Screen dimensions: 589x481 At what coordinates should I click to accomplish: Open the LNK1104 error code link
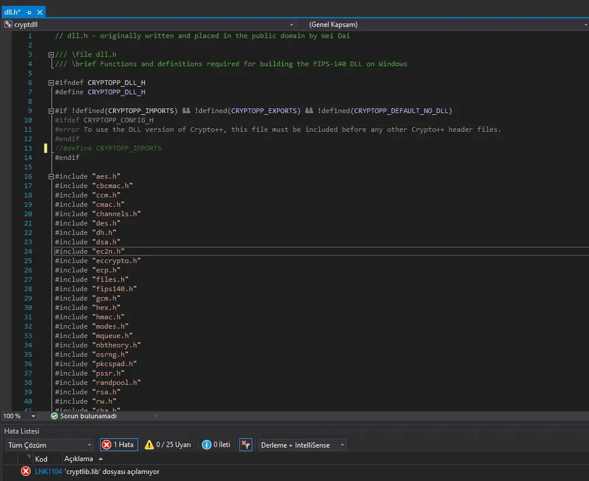(x=48, y=472)
